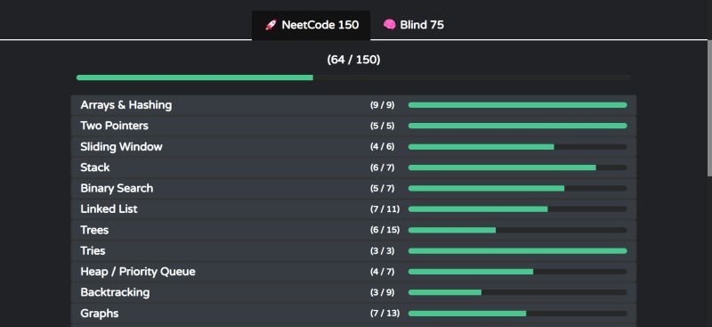Click the page's vertical scrollbar thumb

click(709, 108)
